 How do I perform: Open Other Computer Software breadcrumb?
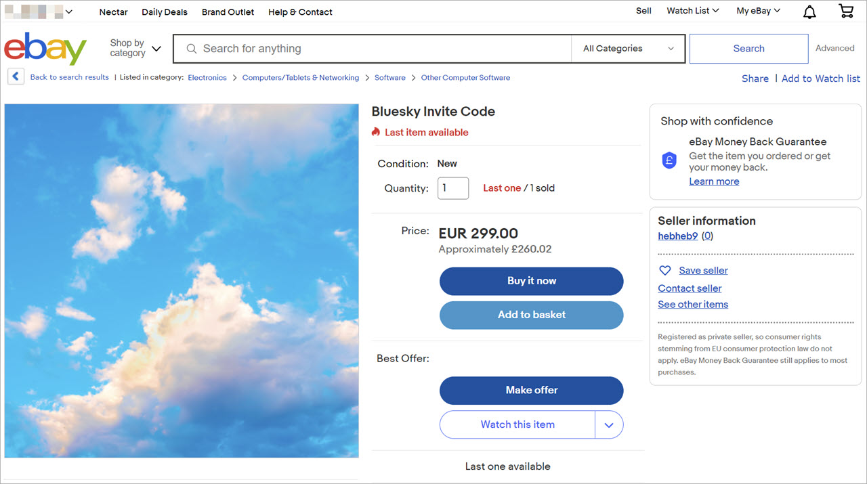[465, 78]
